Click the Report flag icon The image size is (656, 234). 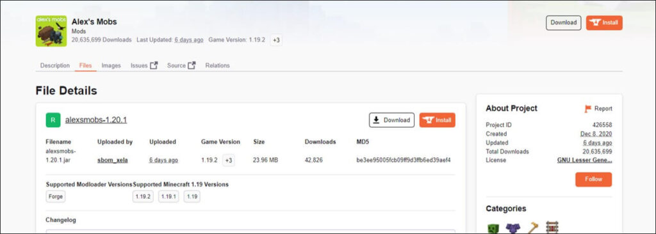(x=588, y=109)
